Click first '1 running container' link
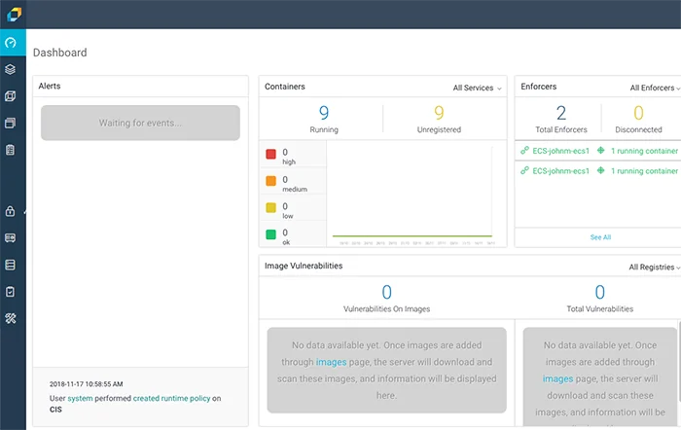This screenshot has height=430, width=681. pos(644,151)
